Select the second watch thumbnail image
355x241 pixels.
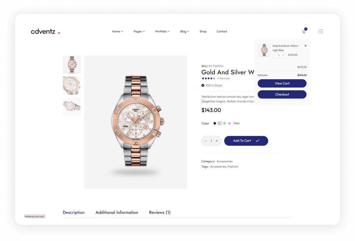[x=72, y=85]
